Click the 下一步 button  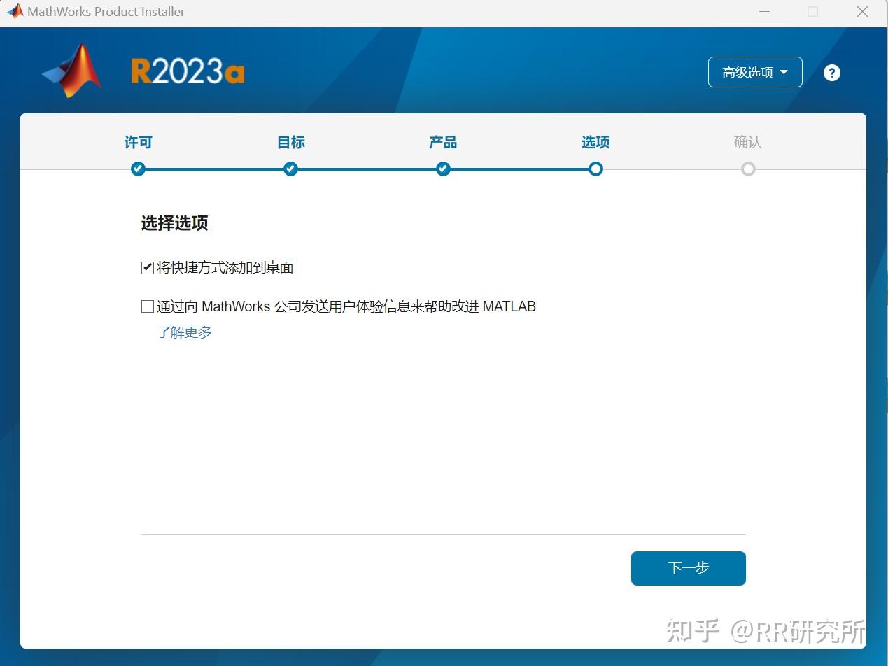(x=689, y=568)
